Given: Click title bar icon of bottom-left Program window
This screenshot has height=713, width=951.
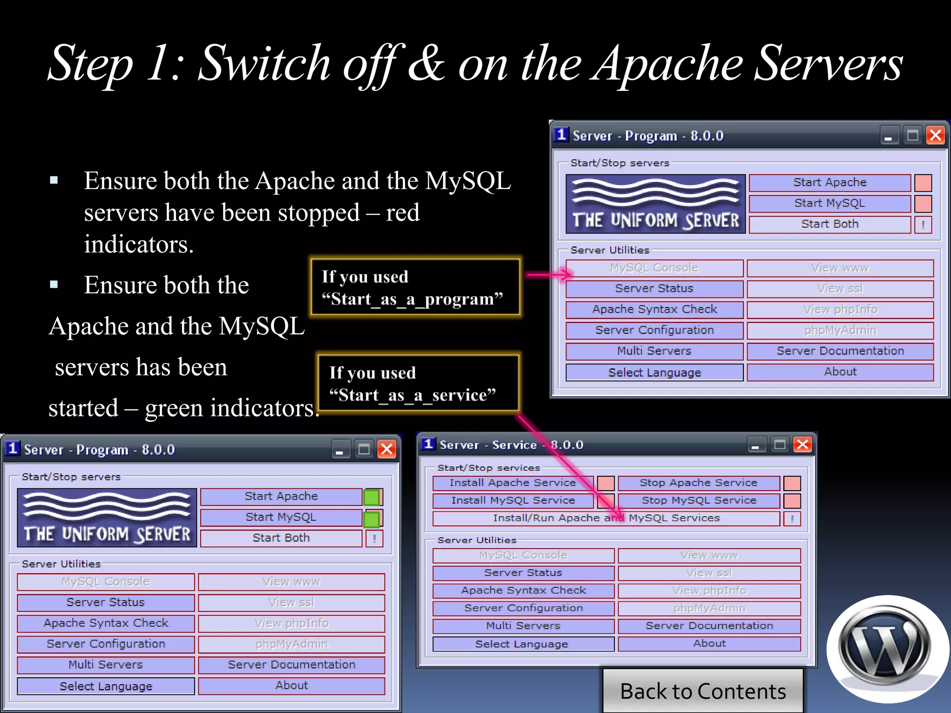Looking at the screenshot, I should pos(13,448).
